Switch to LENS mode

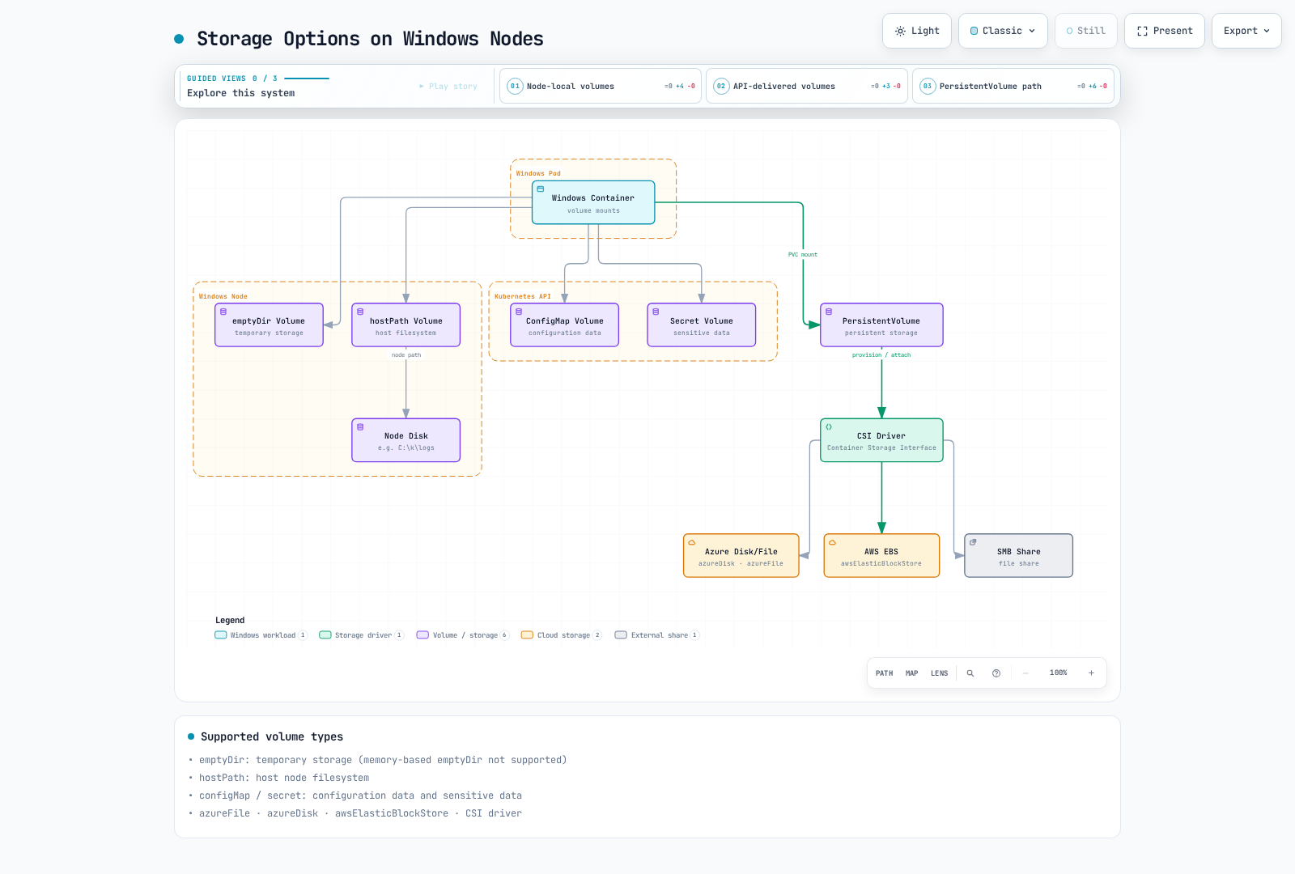[940, 673]
